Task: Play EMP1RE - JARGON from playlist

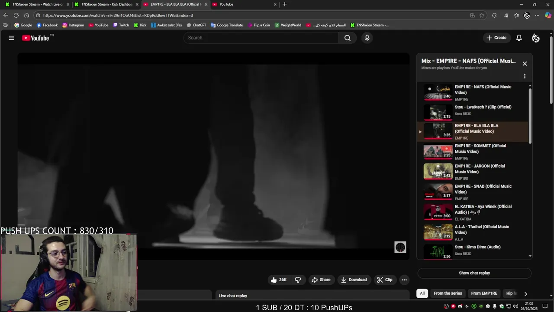Action: pyautogui.click(x=473, y=172)
